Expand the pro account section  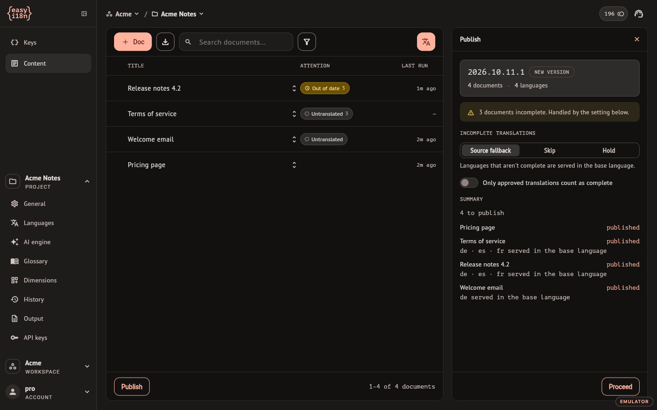tap(87, 392)
